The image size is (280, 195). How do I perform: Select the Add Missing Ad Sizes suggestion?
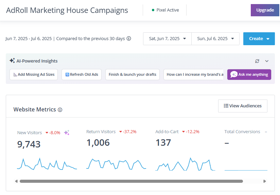pos(34,74)
